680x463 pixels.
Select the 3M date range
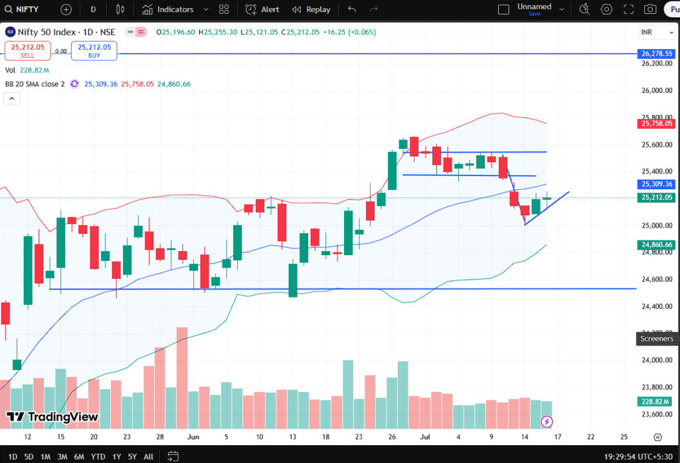pos(62,456)
